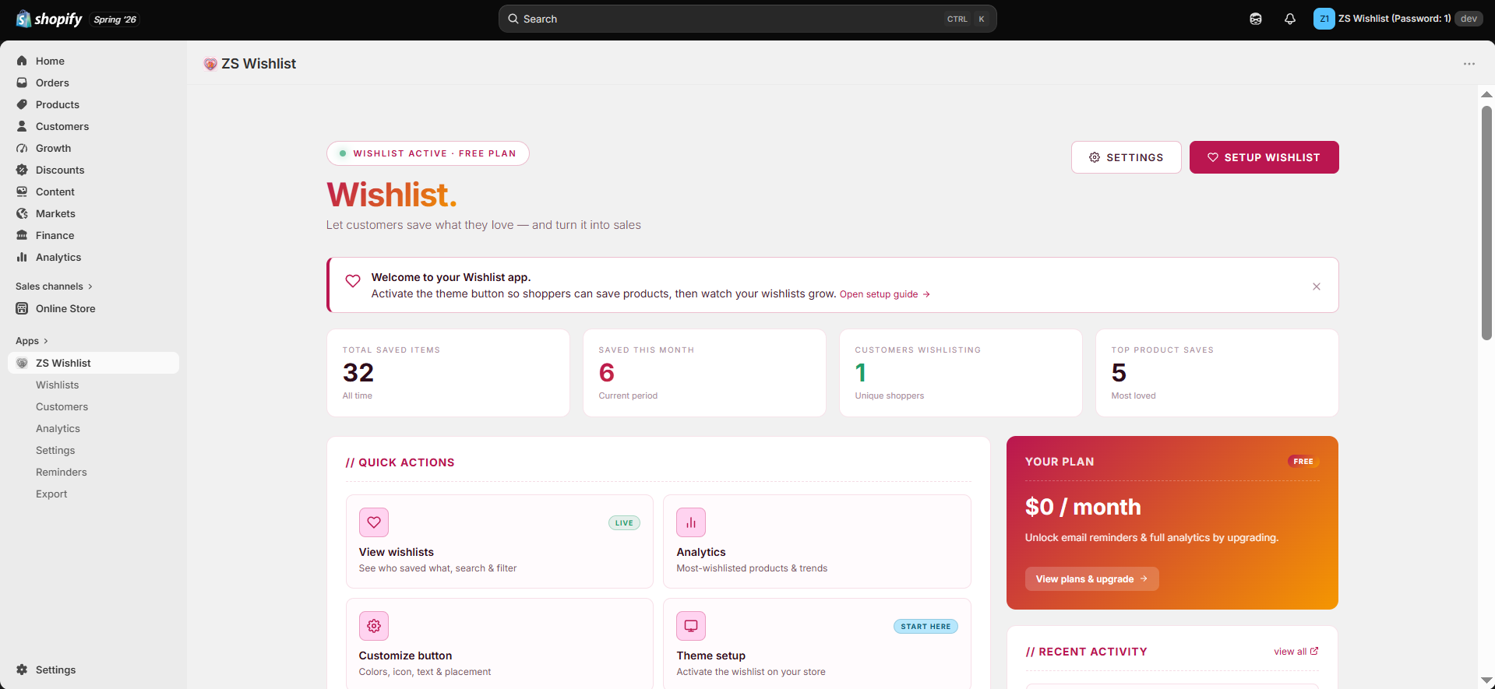Open the Customize button quick action card

pyautogui.click(x=499, y=643)
